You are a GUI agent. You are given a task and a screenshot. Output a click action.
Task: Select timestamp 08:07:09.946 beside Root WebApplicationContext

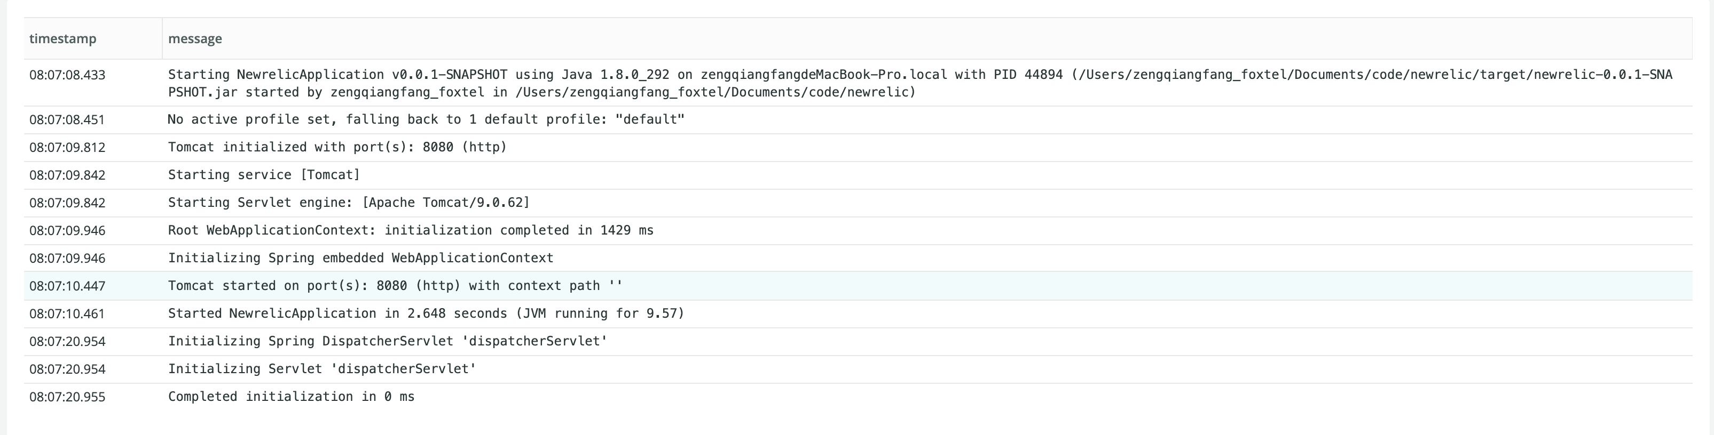click(x=67, y=231)
